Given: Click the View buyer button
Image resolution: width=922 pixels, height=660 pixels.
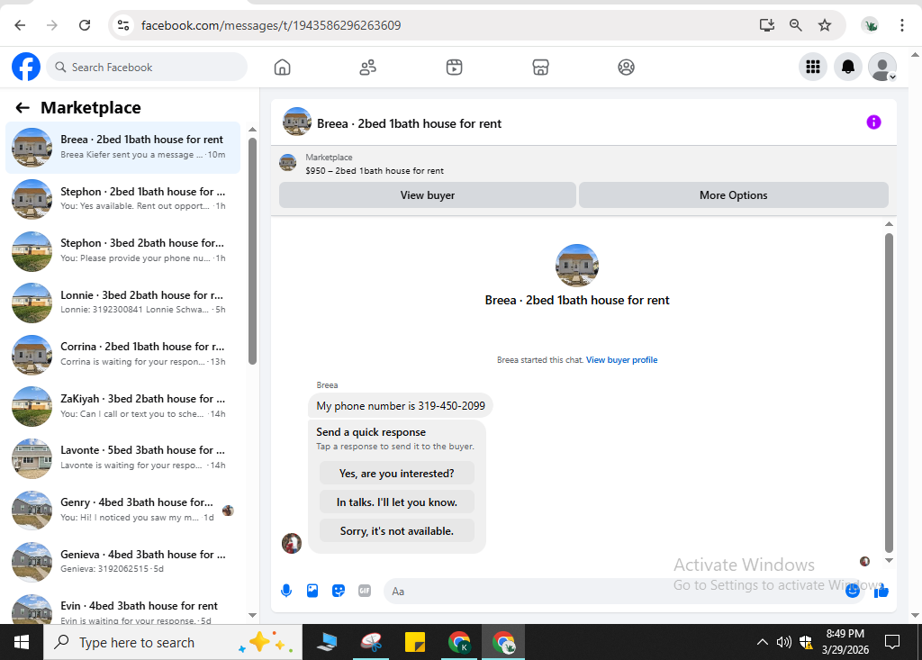Looking at the screenshot, I should [428, 195].
